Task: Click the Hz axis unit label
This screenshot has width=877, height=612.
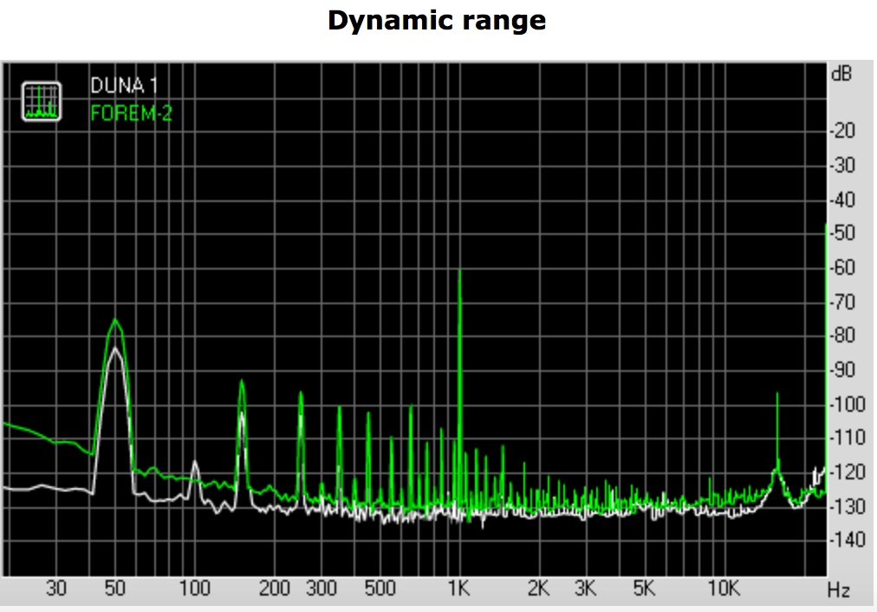Action: 838,591
